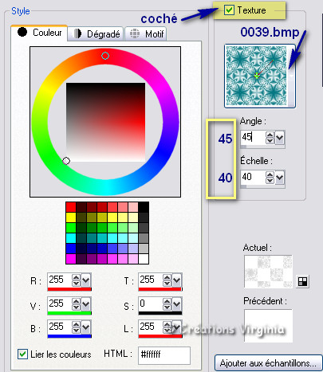323x372 pixels.
Task: Adjust the Échelle spinner arrows
Action: (270, 178)
